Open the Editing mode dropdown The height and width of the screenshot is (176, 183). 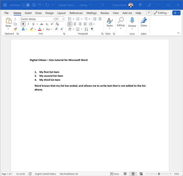(162, 13)
